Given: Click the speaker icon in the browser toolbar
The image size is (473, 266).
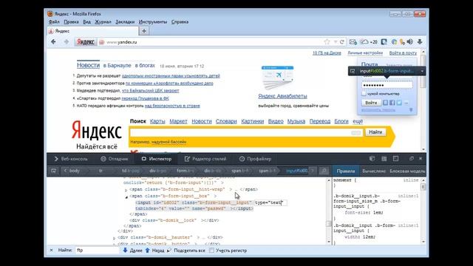Looking at the screenshot, I should (x=410, y=42).
